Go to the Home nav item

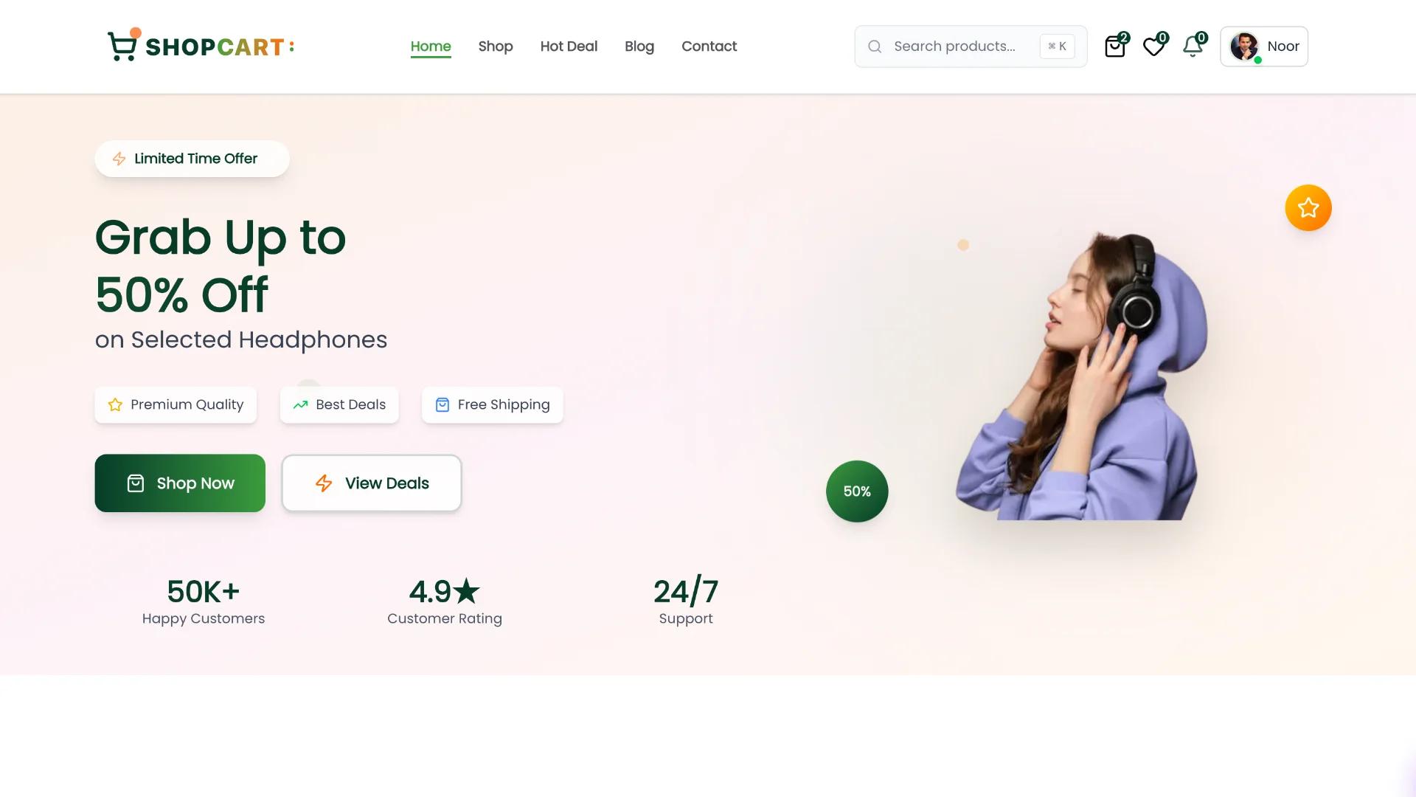431,46
